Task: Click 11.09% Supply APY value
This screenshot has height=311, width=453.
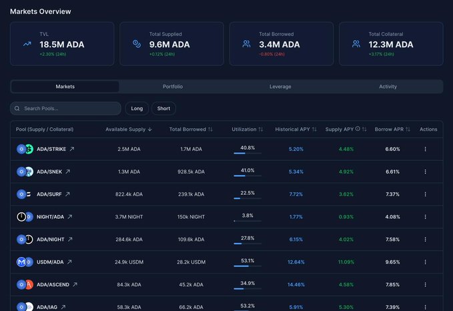Action: [346, 262]
